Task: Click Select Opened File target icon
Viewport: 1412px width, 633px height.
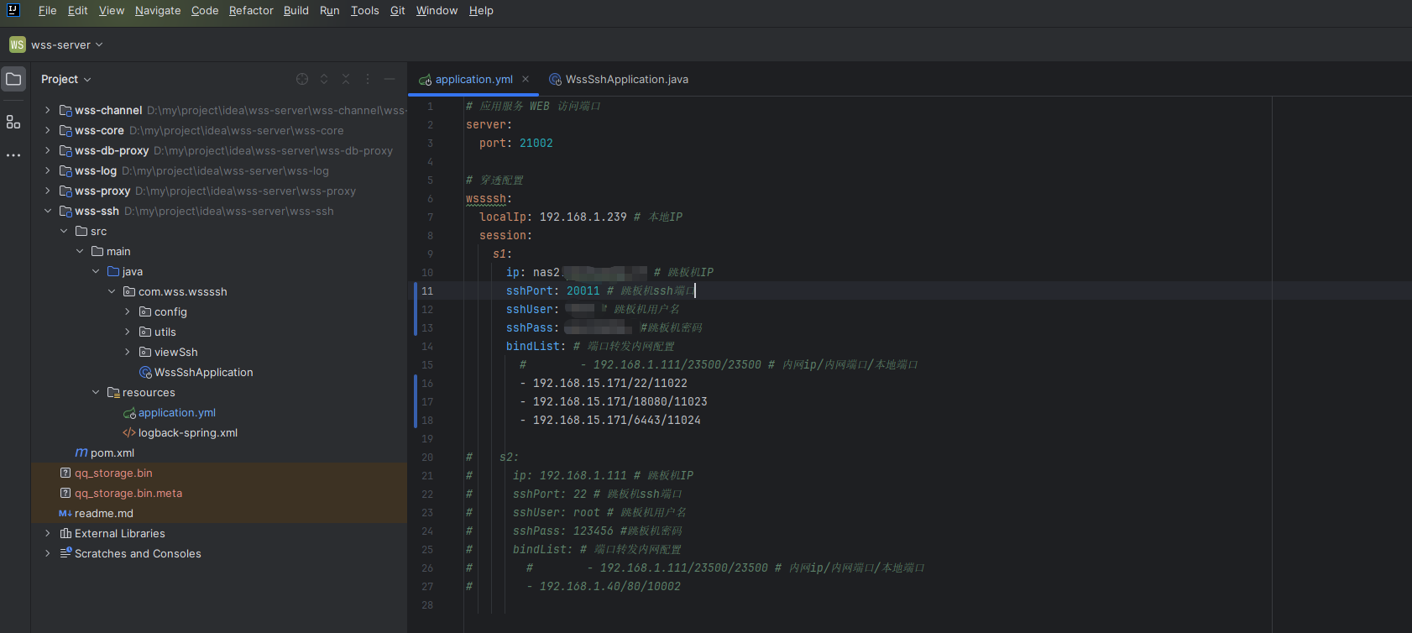Action: [302, 79]
